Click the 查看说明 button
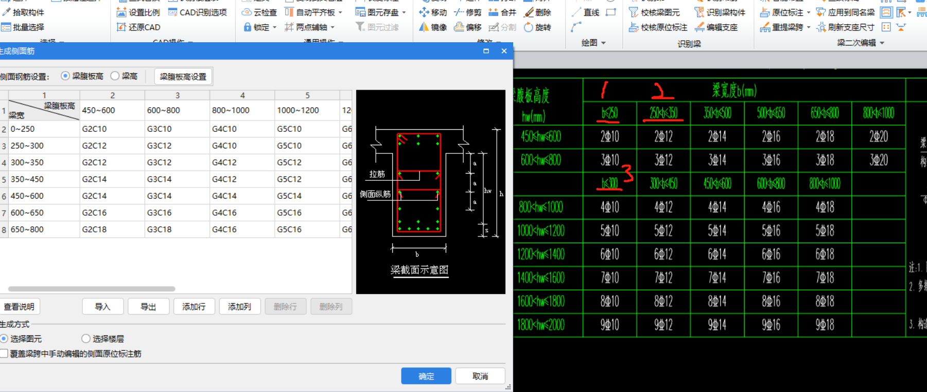Screen dimensions: 927x392 tap(19, 307)
